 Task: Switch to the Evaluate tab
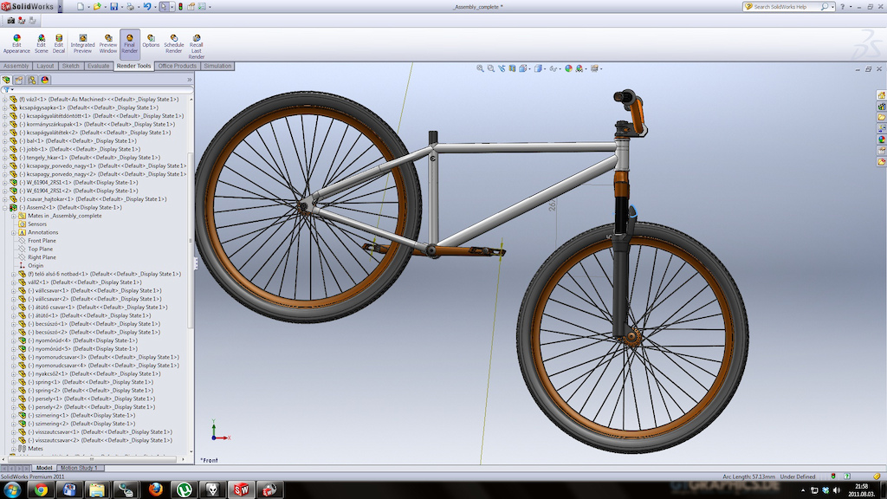pyautogui.click(x=98, y=66)
